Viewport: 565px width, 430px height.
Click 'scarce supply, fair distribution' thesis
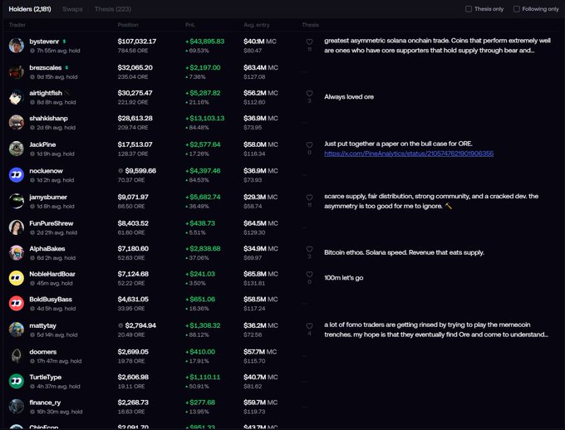431,201
